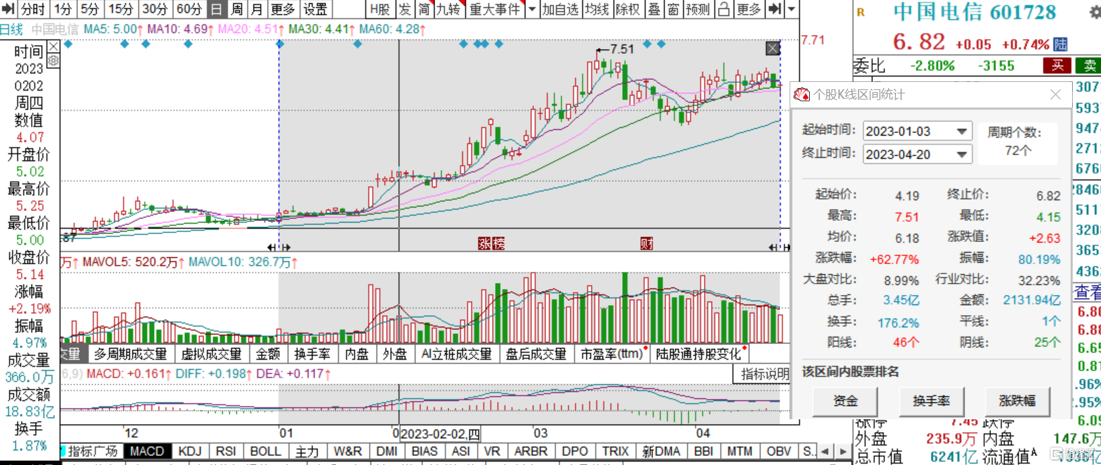Click the 预测 forecast button
Viewport: 1101px width, 465px height.
coord(698,9)
